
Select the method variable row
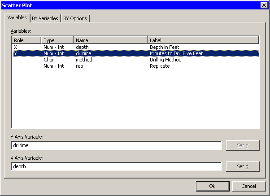click(84, 60)
